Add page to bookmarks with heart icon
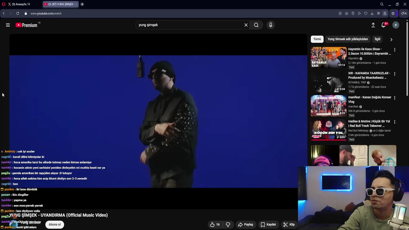 pos(366,13)
